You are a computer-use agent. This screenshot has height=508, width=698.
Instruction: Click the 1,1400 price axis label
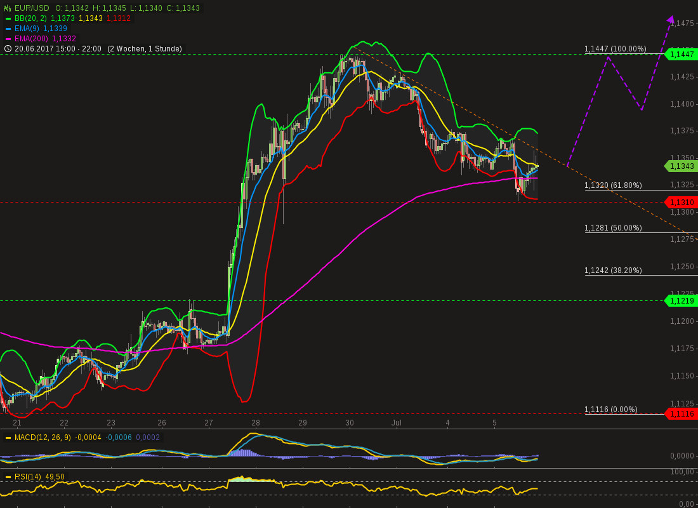682,104
